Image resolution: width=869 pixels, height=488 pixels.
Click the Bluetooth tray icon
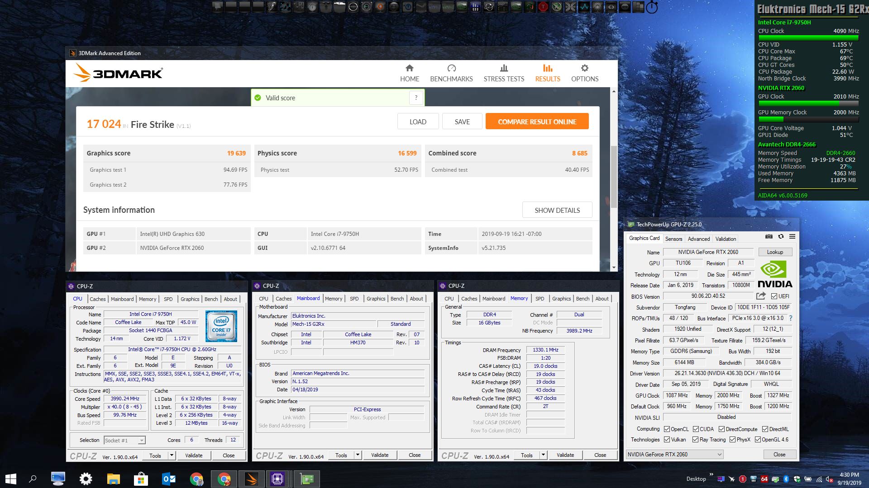click(786, 479)
